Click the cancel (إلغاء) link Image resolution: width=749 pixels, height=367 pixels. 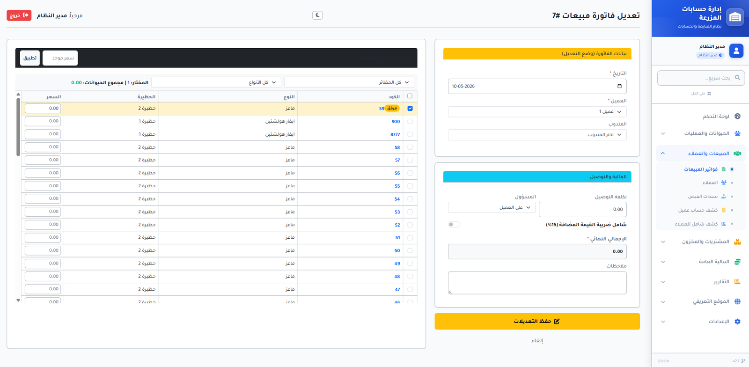[x=537, y=340]
